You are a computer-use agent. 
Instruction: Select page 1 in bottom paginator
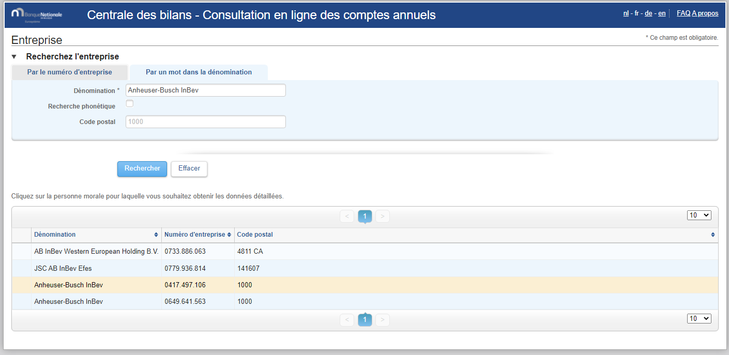365,320
